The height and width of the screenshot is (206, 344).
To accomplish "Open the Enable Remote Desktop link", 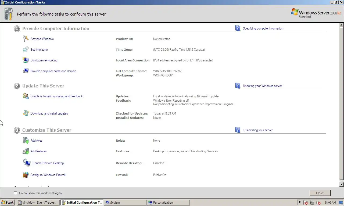I will click(48, 163).
